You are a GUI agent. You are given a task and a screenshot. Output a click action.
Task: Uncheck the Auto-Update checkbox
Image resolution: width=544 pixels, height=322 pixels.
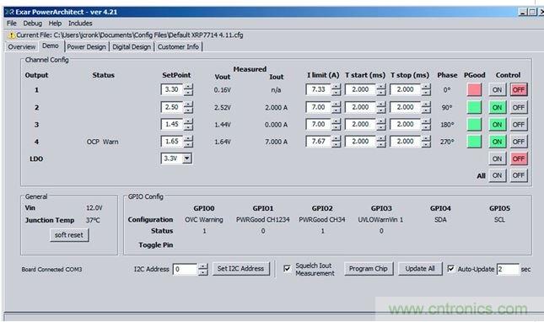tap(450, 269)
